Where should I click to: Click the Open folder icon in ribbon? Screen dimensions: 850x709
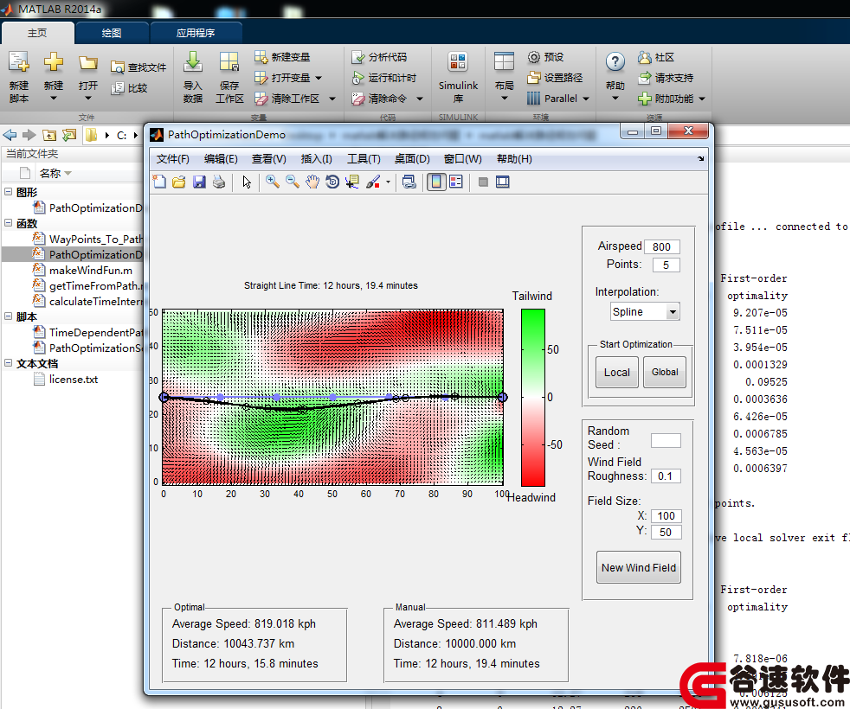click(x=87, y=63)
